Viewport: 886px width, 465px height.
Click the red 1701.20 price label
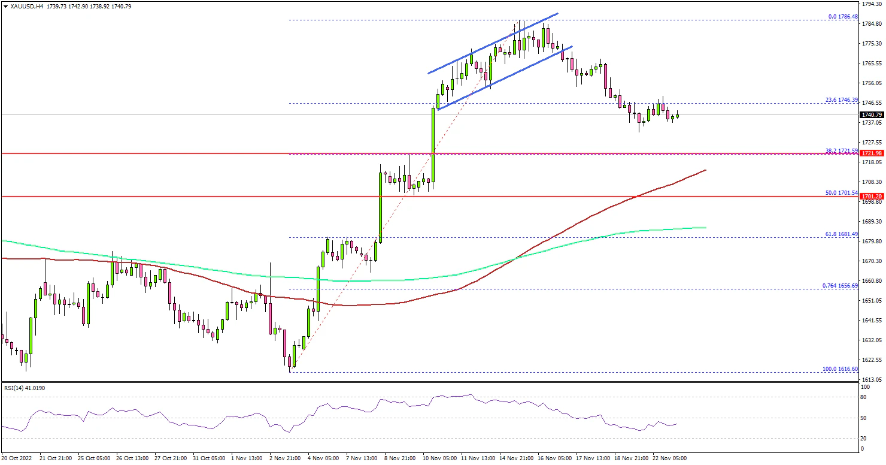pyautogui.click(x=872, y=196)
